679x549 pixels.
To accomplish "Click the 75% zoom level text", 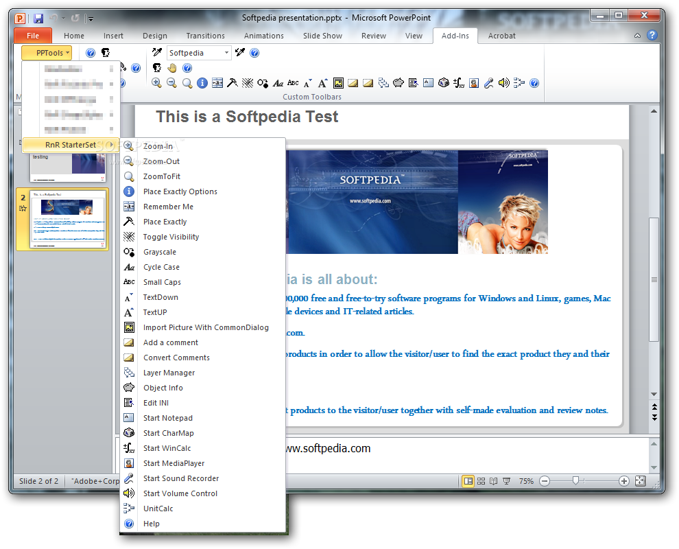I will pyautogui.click(x=526, y=481).
